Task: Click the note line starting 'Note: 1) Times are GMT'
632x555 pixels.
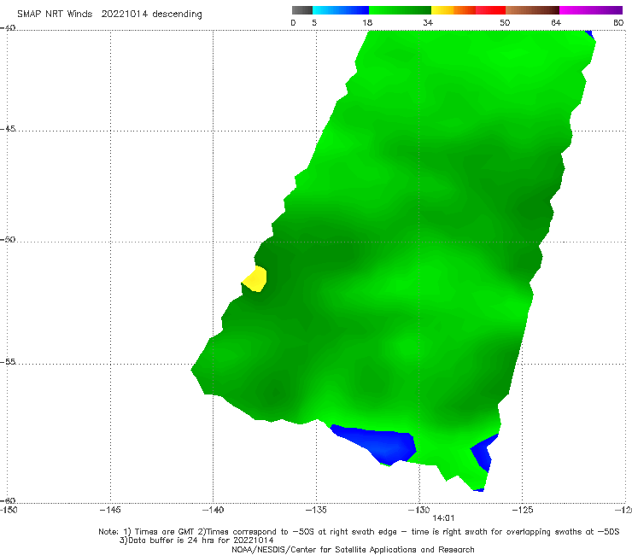Action: click(359, 532)
